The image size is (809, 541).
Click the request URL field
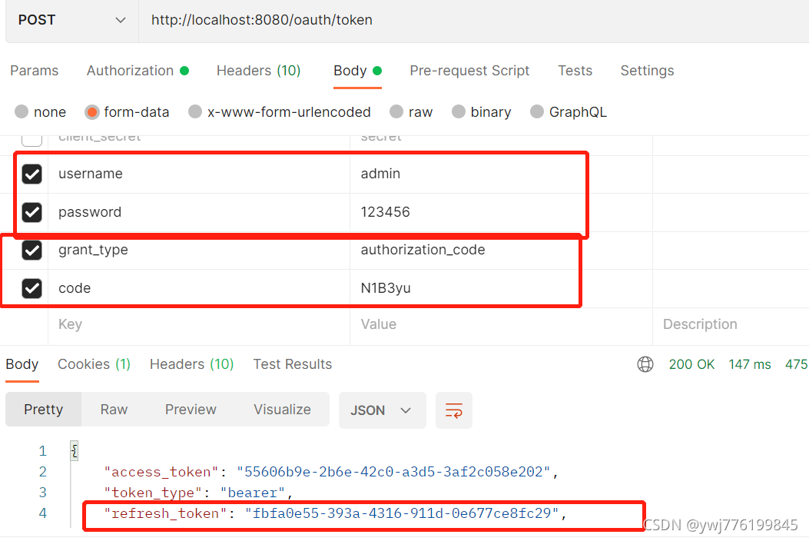pos(473,20)
